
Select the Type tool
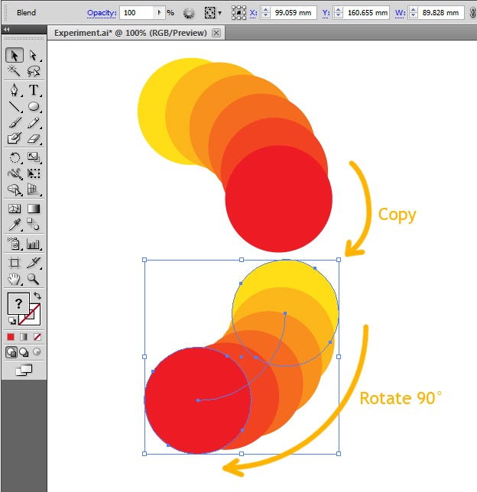pyautogui.click(x=34, y=90)
